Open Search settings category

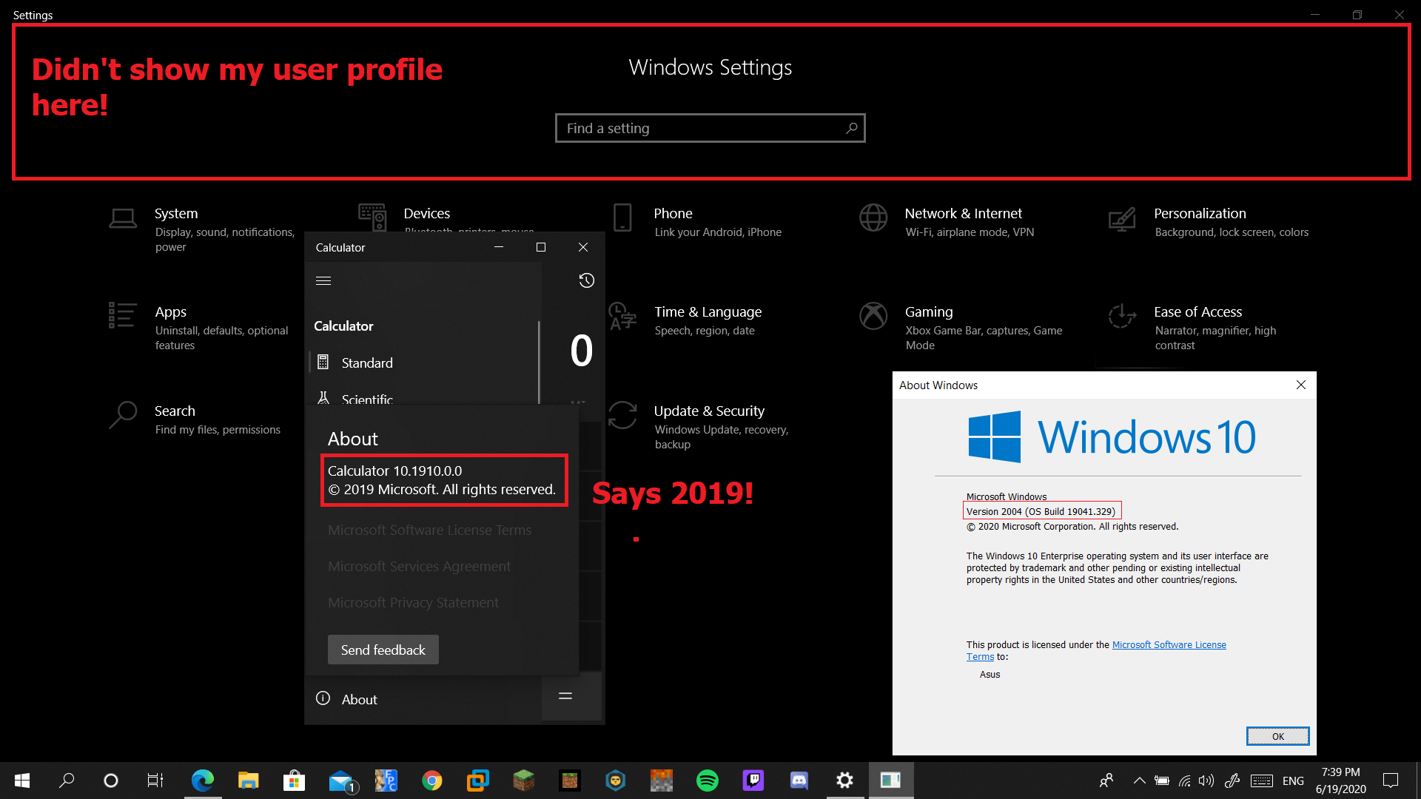(195, 419)
